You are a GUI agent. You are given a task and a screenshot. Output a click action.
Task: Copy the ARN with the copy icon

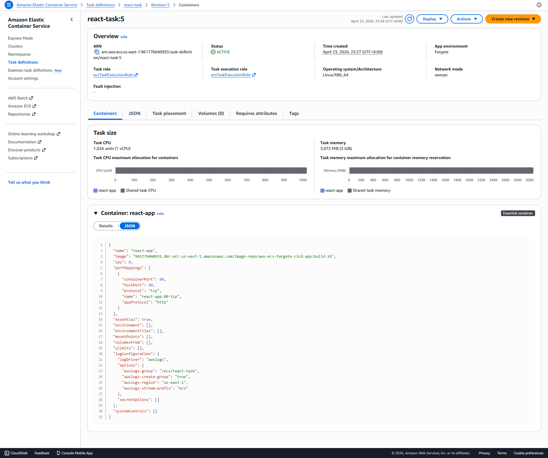pyautogui.click(x=97, y=52)
